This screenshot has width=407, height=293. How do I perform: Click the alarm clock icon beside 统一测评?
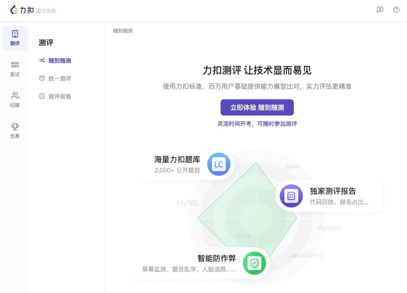[42, 78]
